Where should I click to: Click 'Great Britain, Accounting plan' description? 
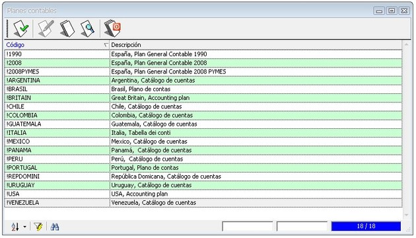[150, 98]
